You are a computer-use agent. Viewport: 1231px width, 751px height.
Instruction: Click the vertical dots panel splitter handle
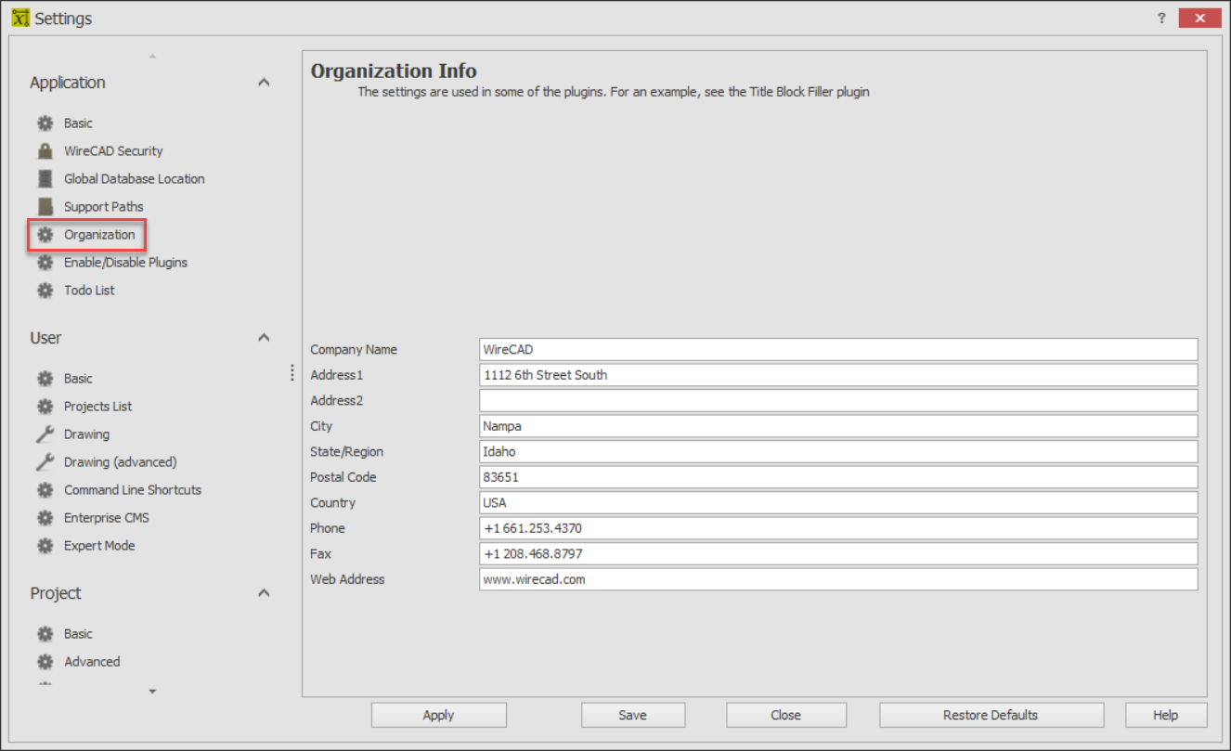pos(293,373)
